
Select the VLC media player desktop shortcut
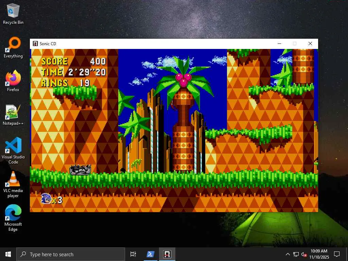tap(13, 184)
